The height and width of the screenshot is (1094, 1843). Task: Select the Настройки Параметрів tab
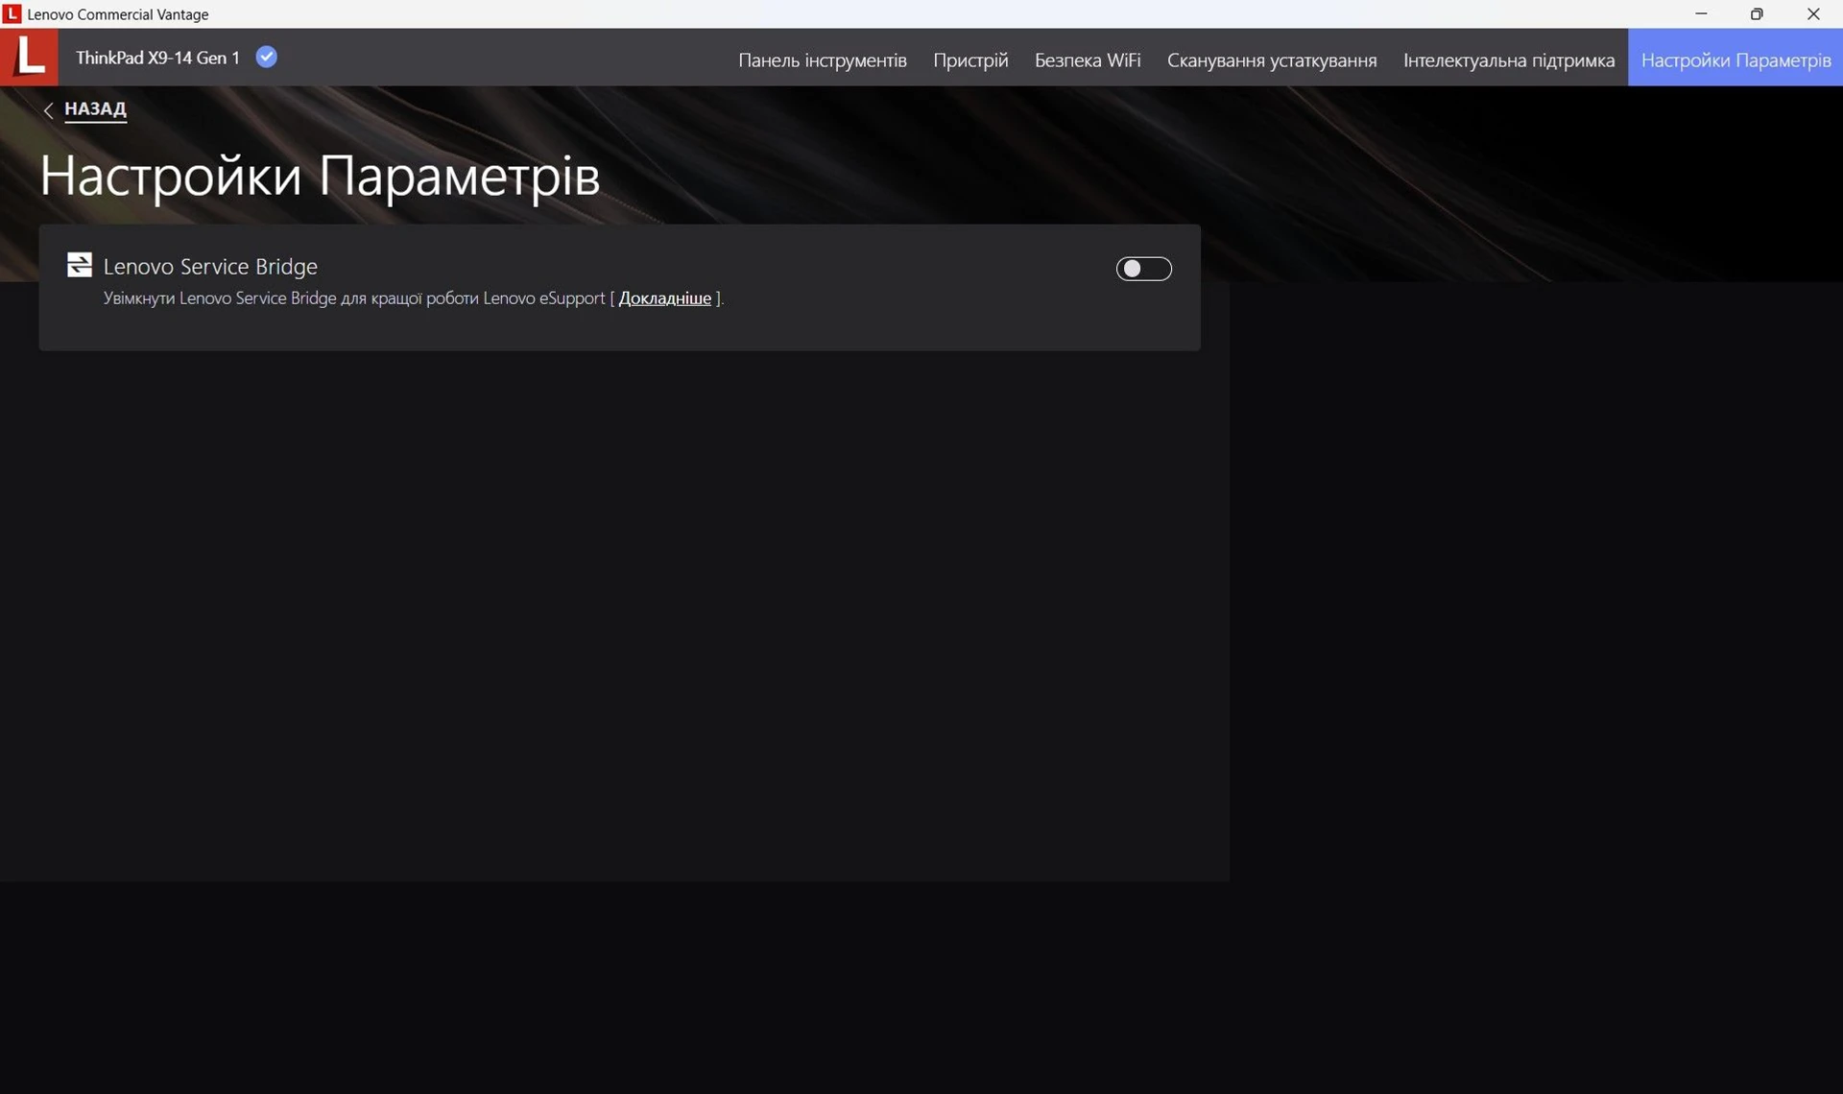tap(1735, 58)
